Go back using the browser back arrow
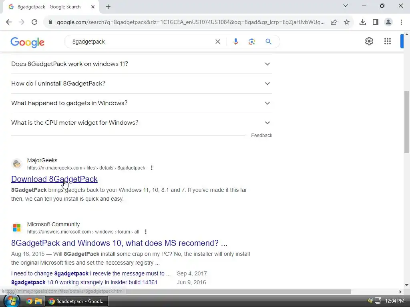The width and height of the screenshot is (410, 307). 9,22
